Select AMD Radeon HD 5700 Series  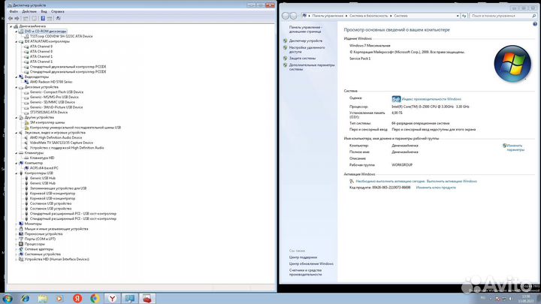51,82
